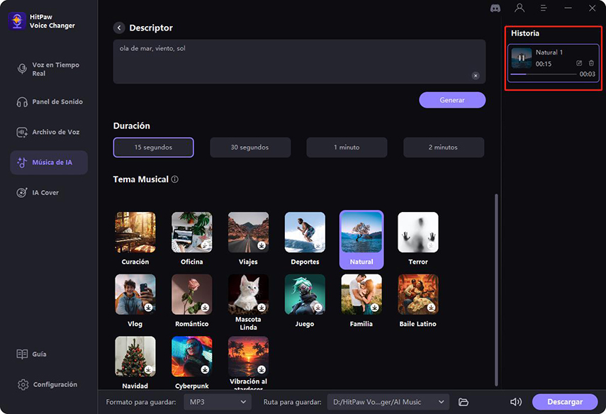The width and height of the screenshot is (606, 414).
Task: Select the 15 segundos duration
Action: [153, 147]
